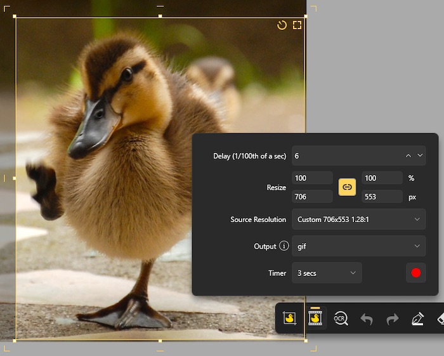Select the eraser tool

click(x=440, y=319)
